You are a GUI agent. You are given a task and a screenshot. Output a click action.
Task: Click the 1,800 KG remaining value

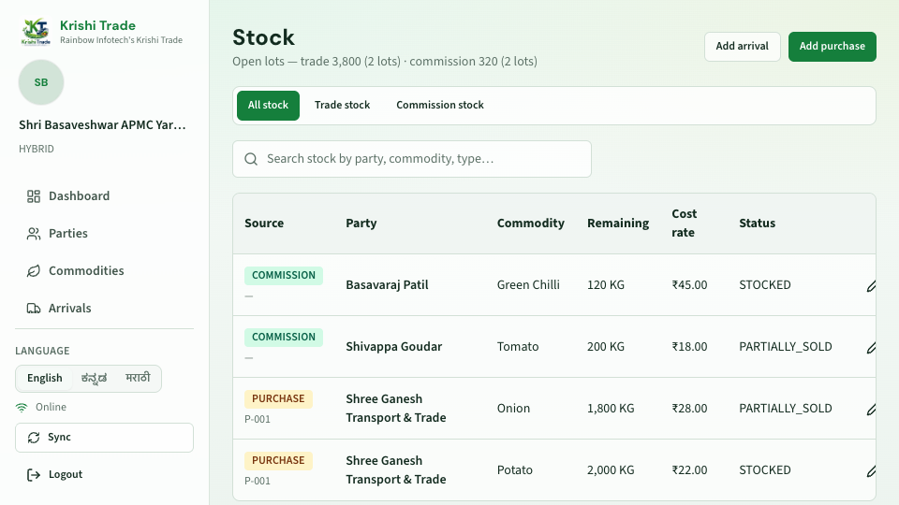[x=611, y=409]
